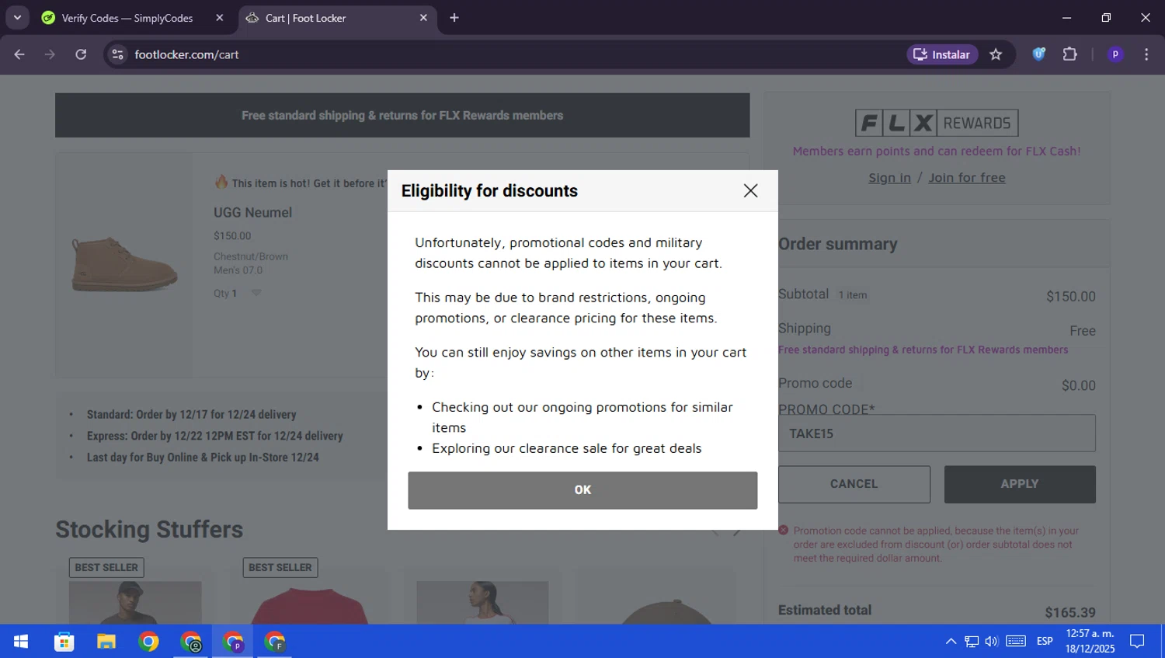1165x658 pixels.
Task: Open the Chrome taskbar icon with F badge
Action: tap(275, 642)
